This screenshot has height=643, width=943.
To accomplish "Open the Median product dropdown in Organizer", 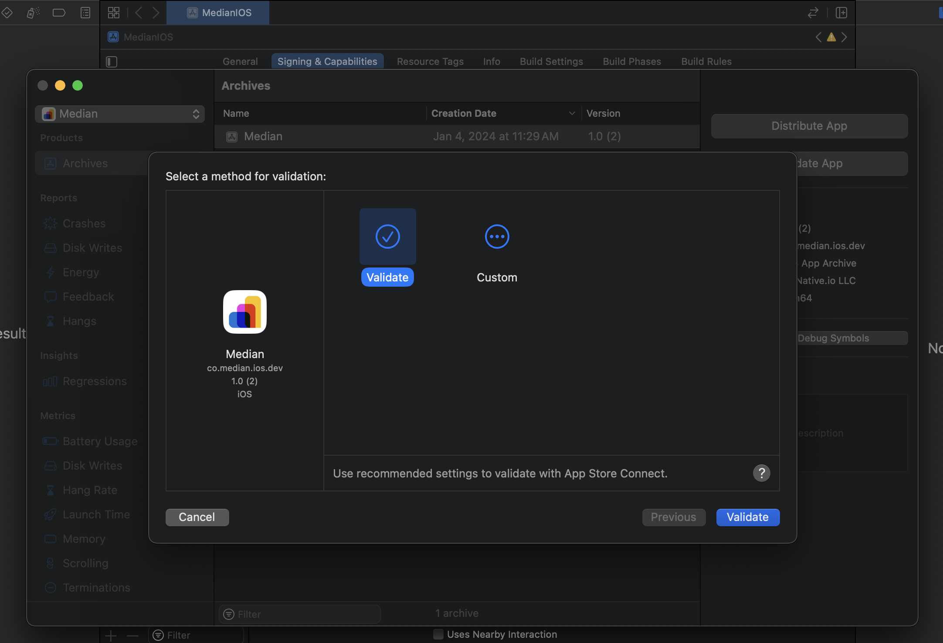I will 120,114.
